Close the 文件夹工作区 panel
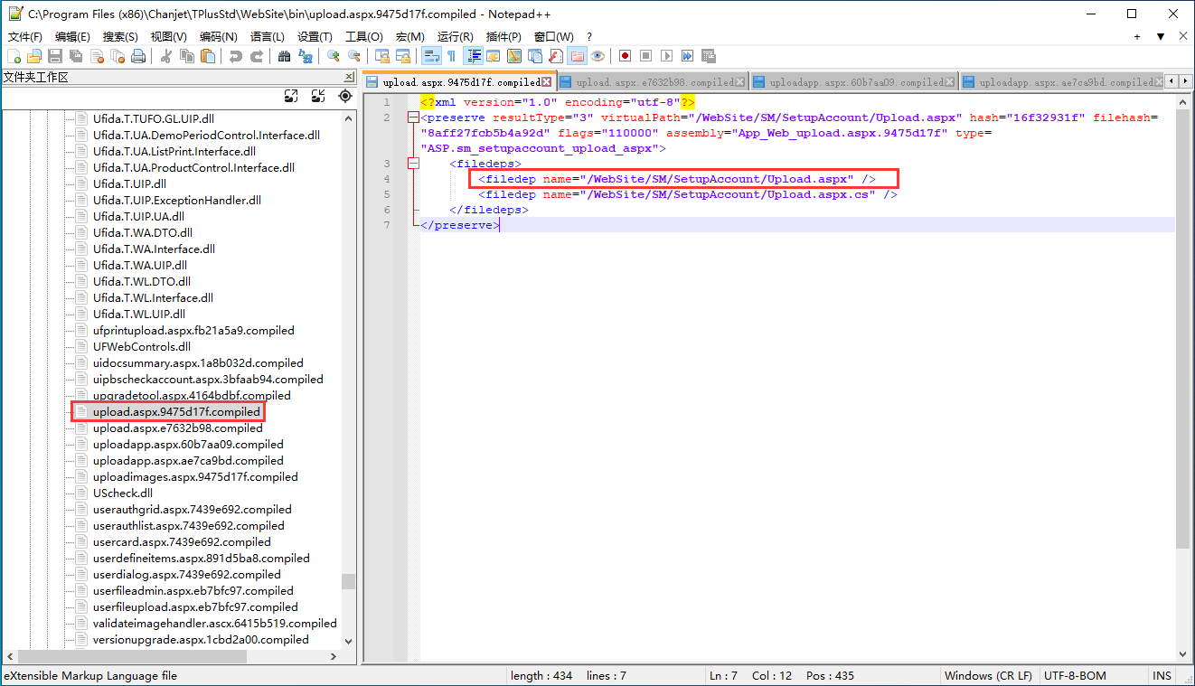 coord(349,77)
